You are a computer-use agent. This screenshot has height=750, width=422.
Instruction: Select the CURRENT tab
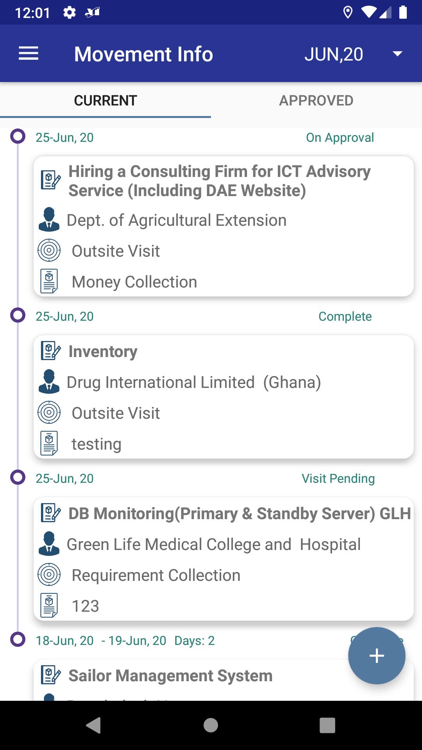coord(105,100)
